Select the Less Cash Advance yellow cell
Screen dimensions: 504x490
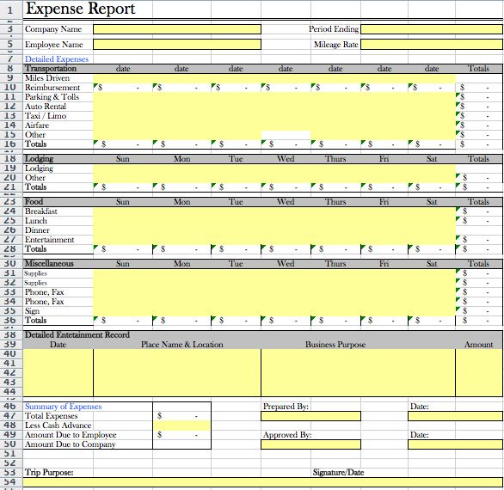tap(182, 426)
